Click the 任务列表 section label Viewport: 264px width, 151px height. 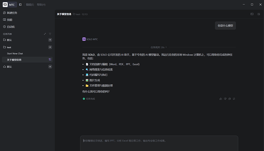[7, 34]
